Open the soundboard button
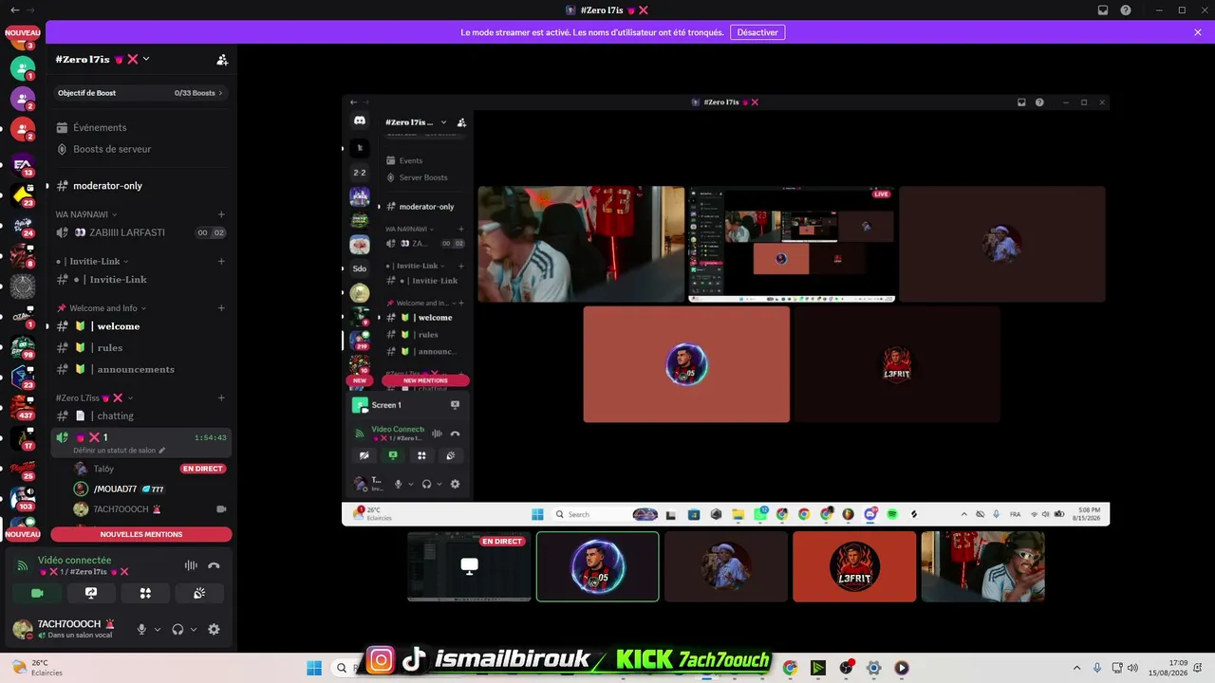Screen dimensions: 1215x683 point(199,593)
